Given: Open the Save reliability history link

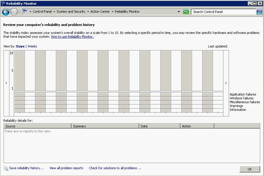Looking at the screenshot, I should pyautogui.click(x=26, y=168).
